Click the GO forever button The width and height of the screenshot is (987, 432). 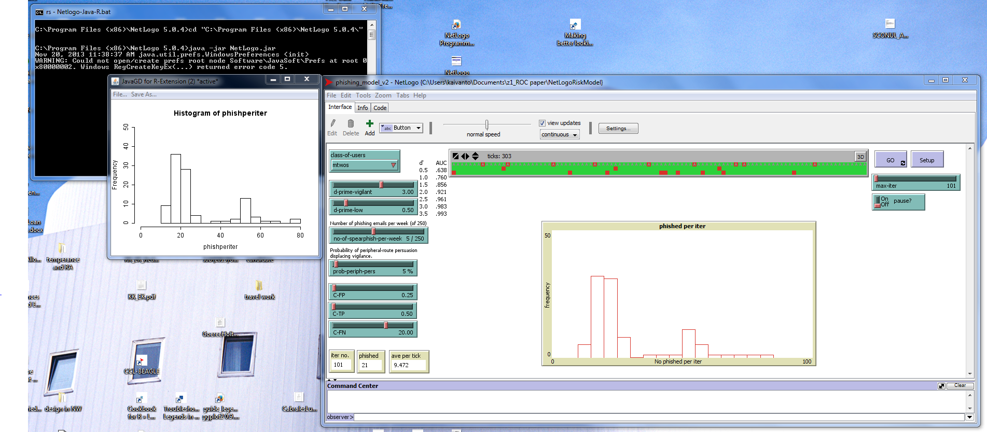891,160
